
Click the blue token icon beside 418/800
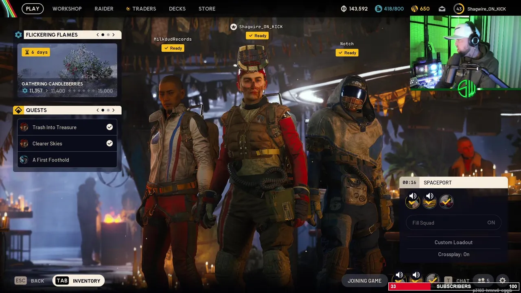(378, 9)
